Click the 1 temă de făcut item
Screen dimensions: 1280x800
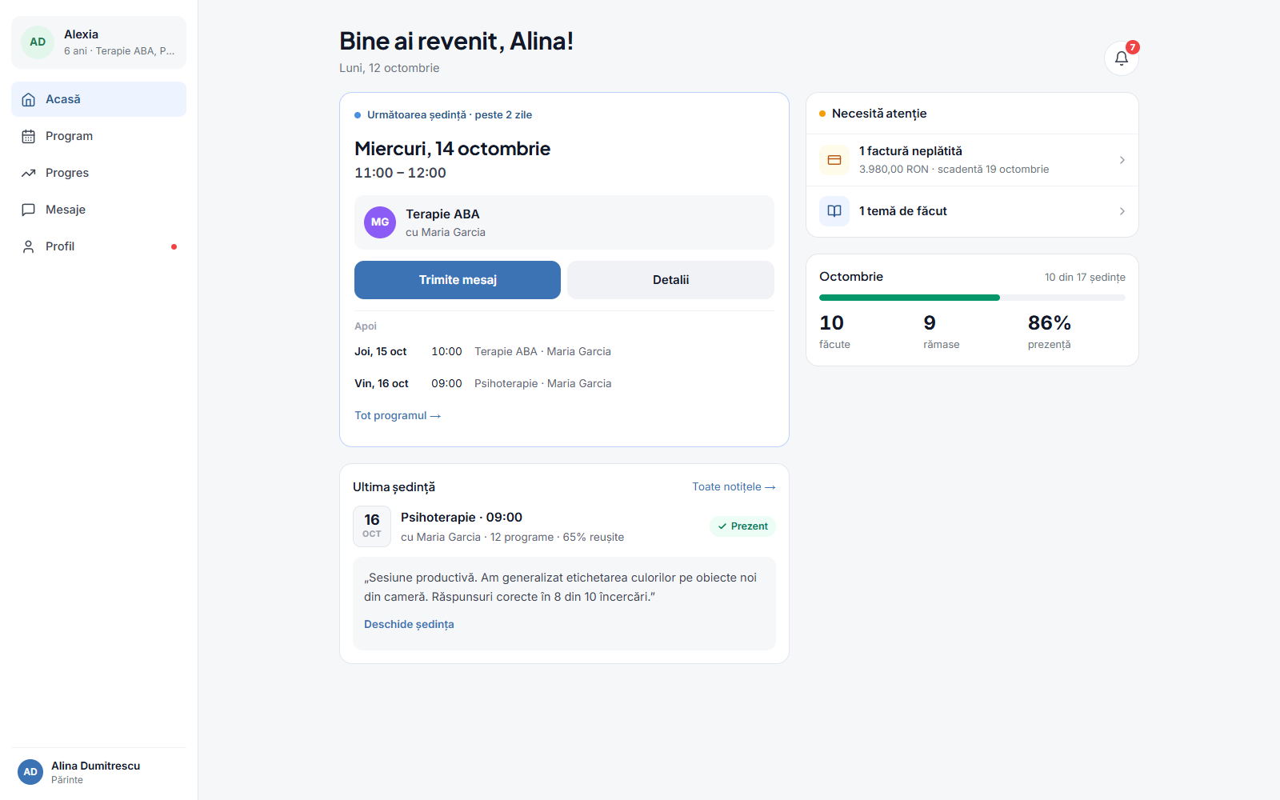click(x=972, y=211)
